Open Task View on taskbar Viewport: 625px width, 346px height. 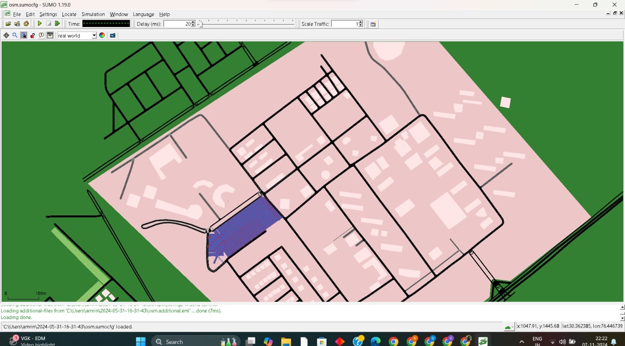tap(250, 341)
